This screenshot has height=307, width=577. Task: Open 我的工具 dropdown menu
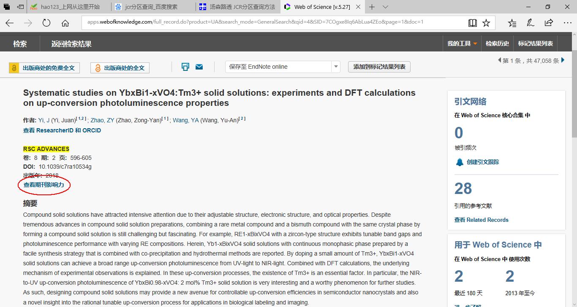click(x=462, y=43)
